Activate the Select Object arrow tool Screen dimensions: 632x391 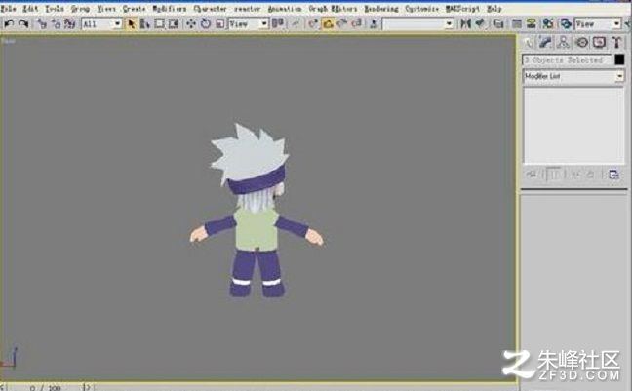pyautogui.click(x=131, y=23)
